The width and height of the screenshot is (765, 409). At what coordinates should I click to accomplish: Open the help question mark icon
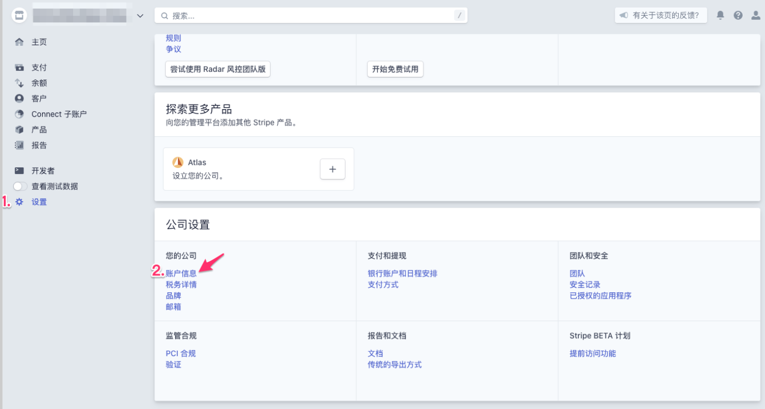coord(738,15)
